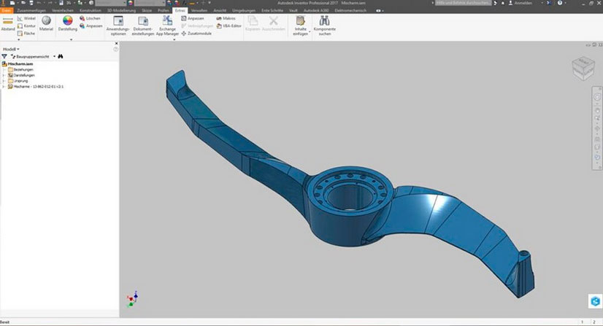Click the model browser filter funnel icon
This screenshot has height=326, width=603.
click(4, 56)
